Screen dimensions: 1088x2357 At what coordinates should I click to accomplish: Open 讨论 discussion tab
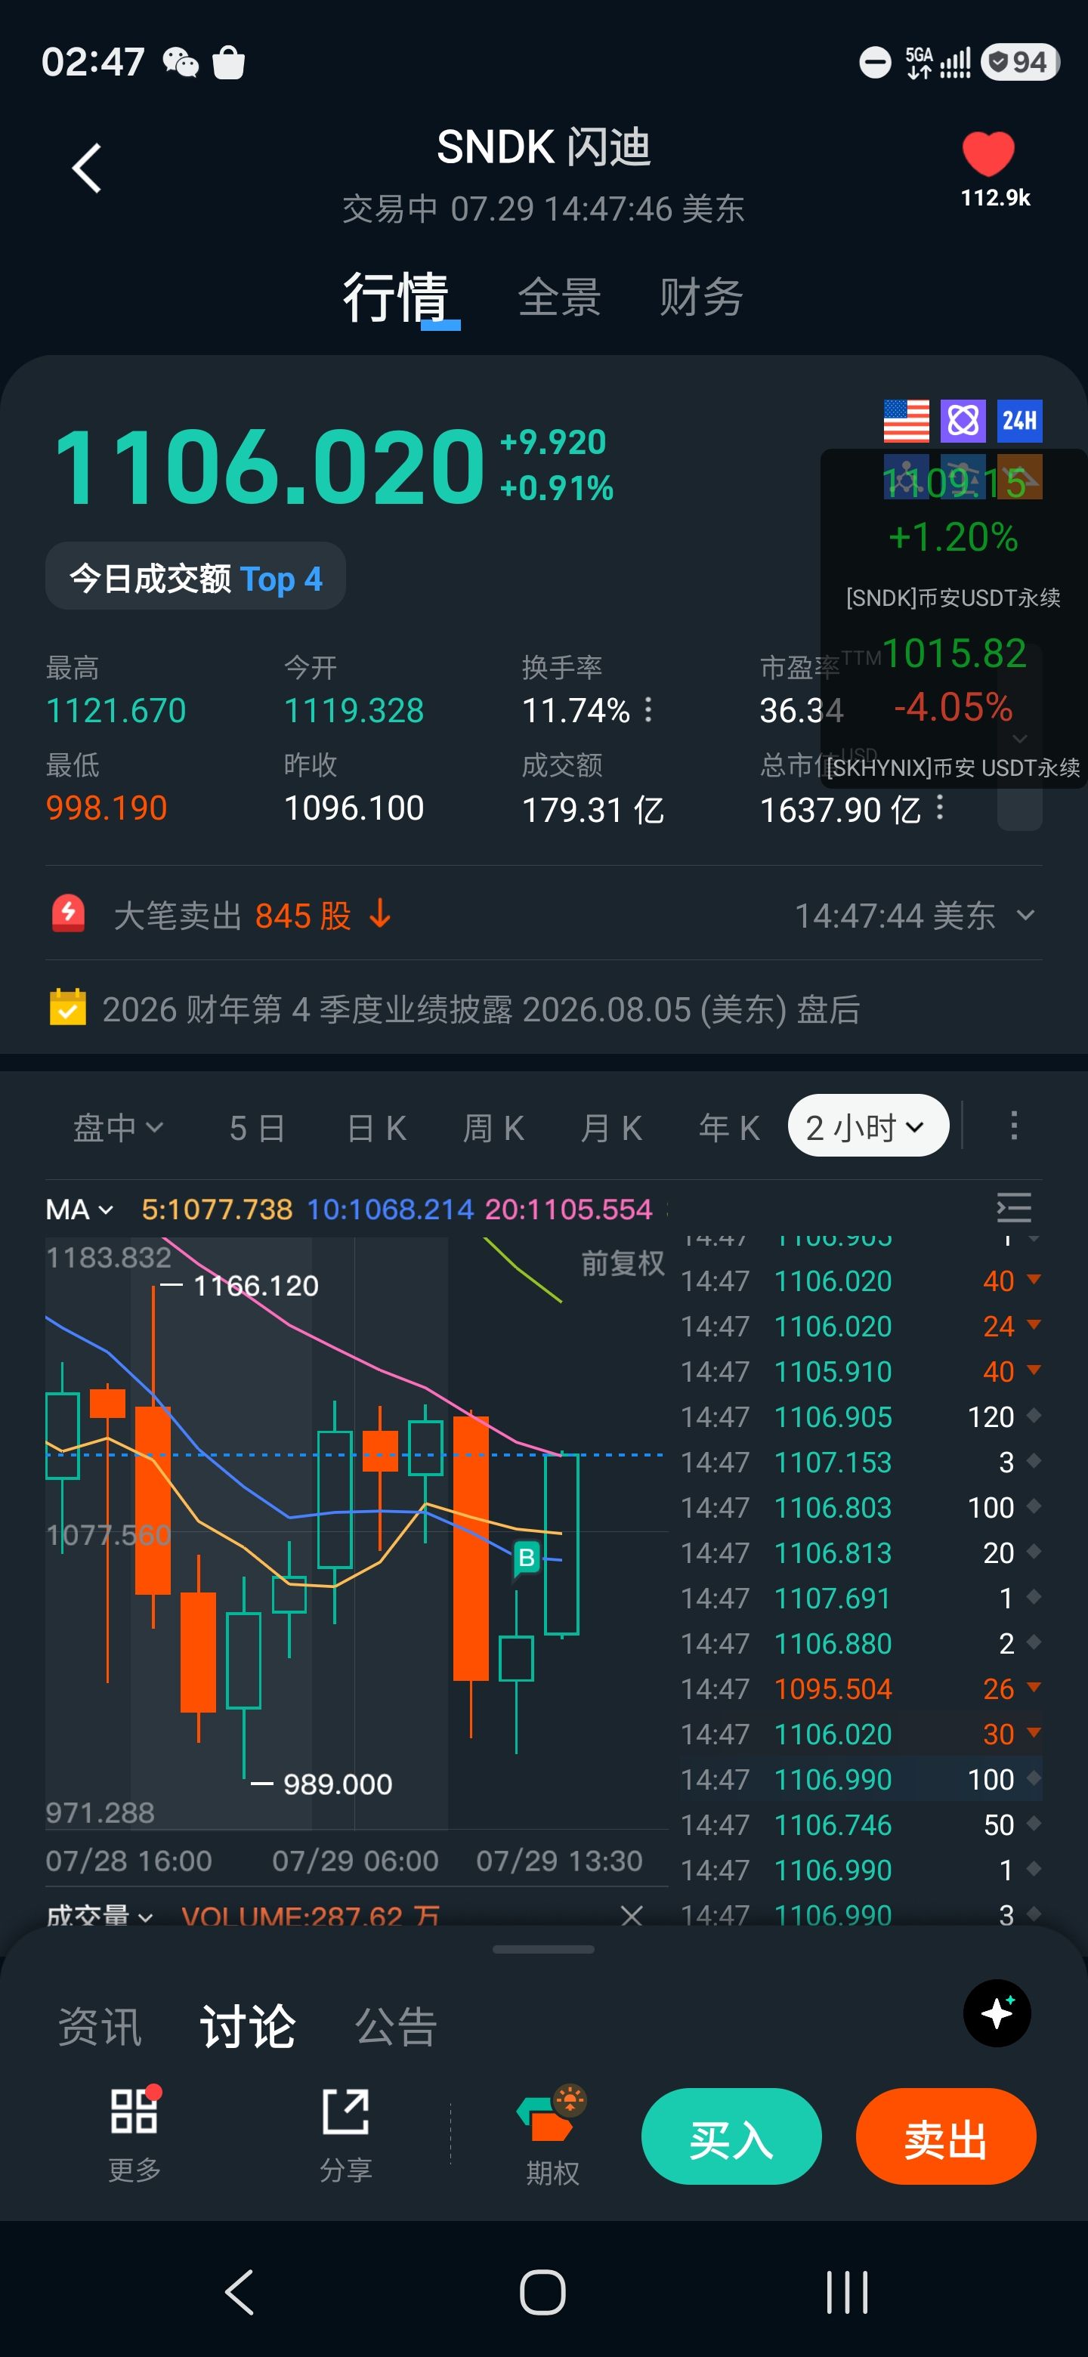pos(247,2026)
